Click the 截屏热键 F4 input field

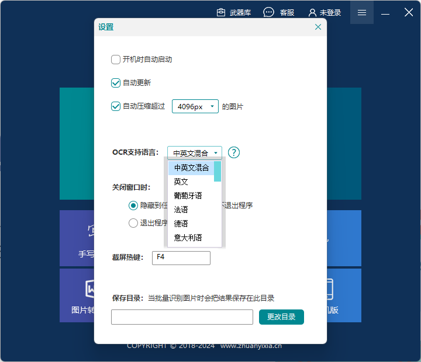click(x=181, y=257)
